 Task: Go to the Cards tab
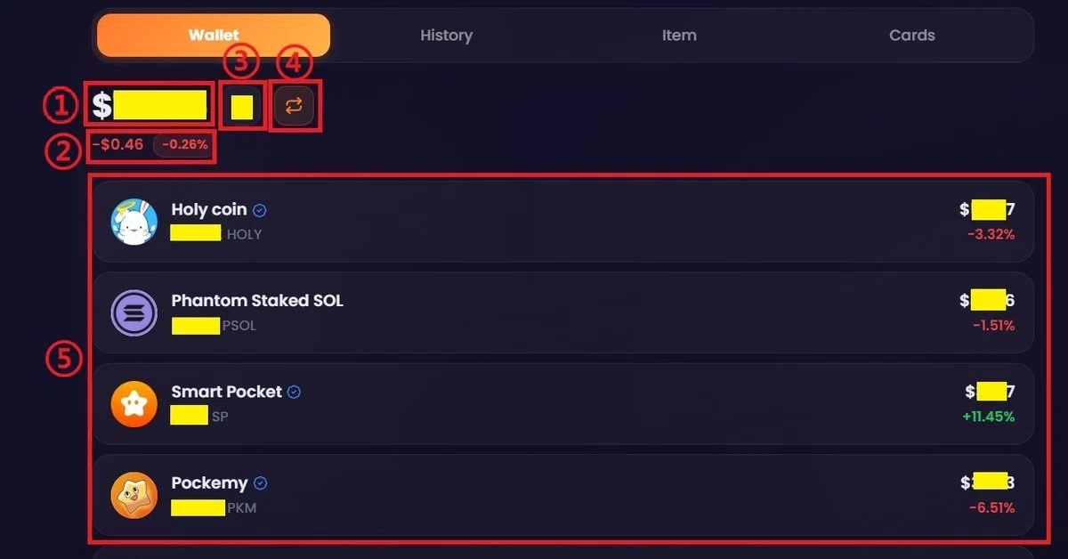point(912,36)
